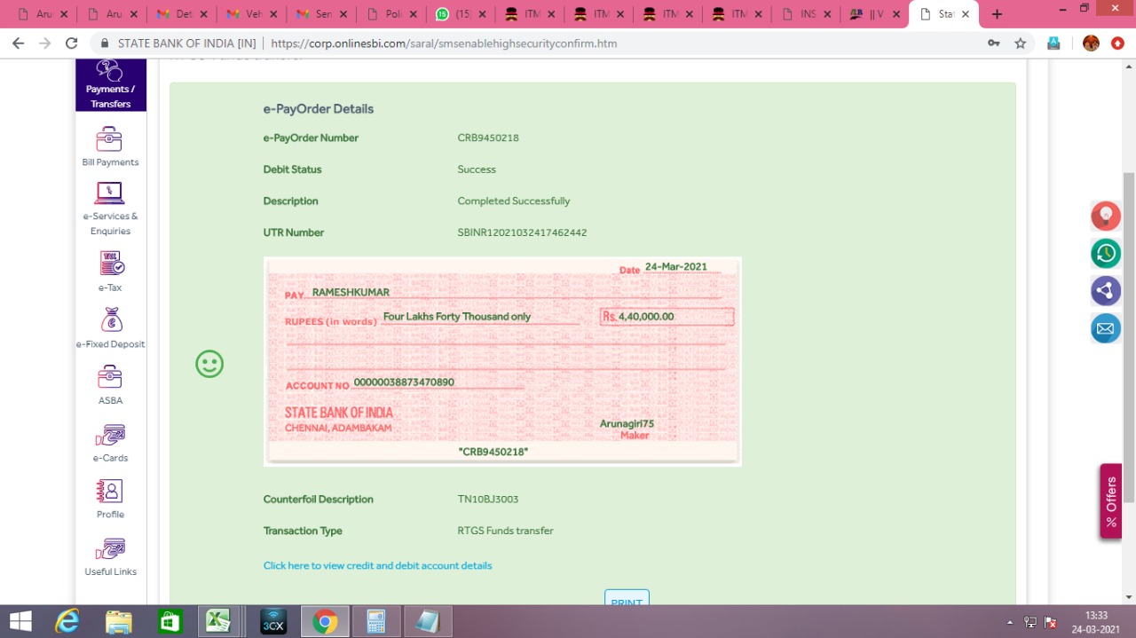Viewport: 1136px width, 638px height.
Task: Click the address bar URL
Action: [x=444, y=43]
